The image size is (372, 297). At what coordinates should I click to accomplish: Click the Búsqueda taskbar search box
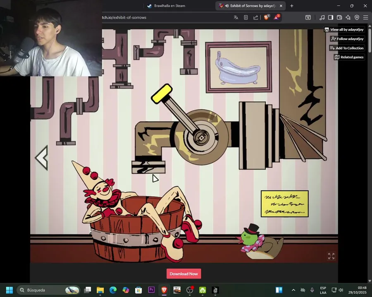[48, 290]
